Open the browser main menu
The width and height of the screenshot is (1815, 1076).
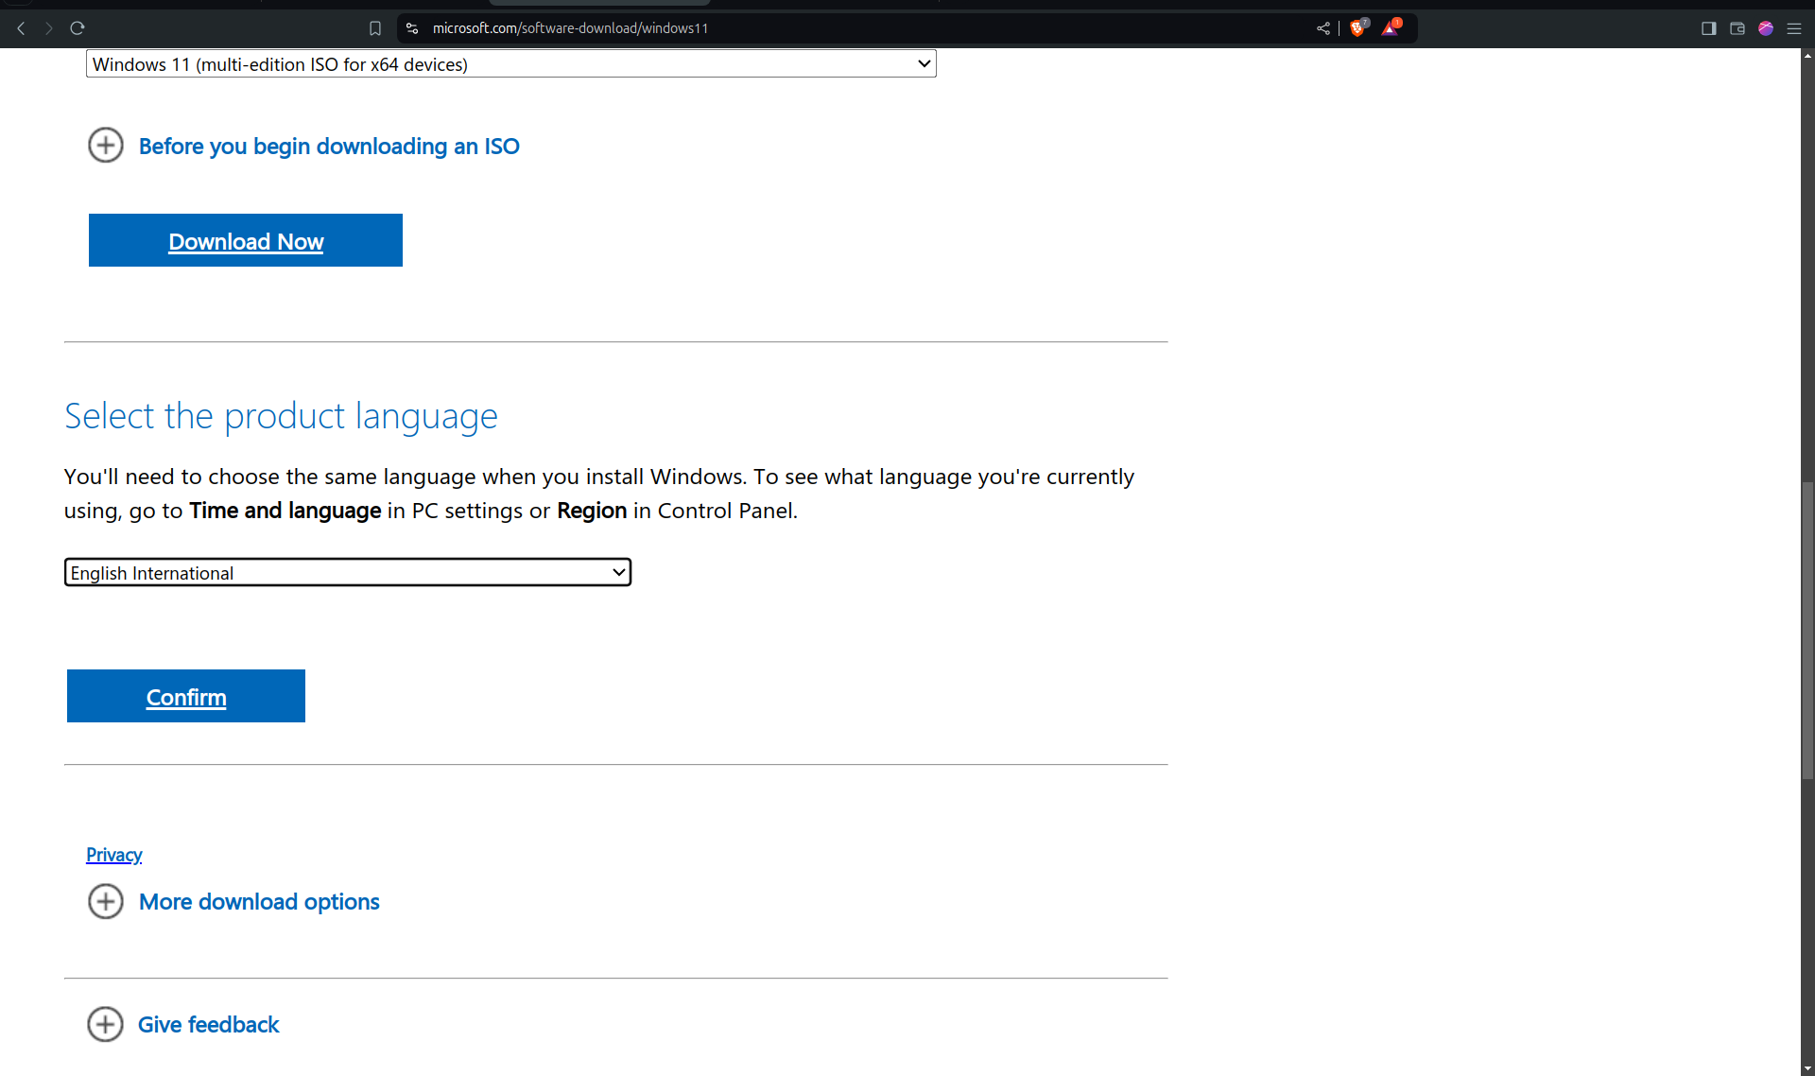[1794, 28]
